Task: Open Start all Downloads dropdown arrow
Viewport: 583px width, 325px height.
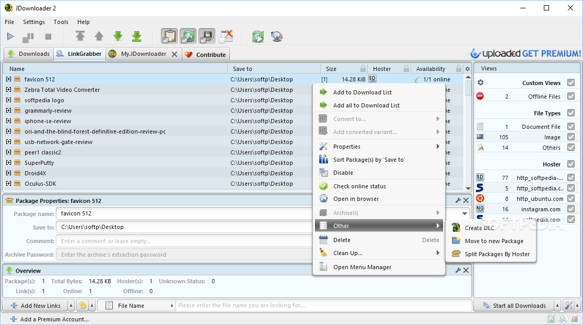Action: (557, 305)
